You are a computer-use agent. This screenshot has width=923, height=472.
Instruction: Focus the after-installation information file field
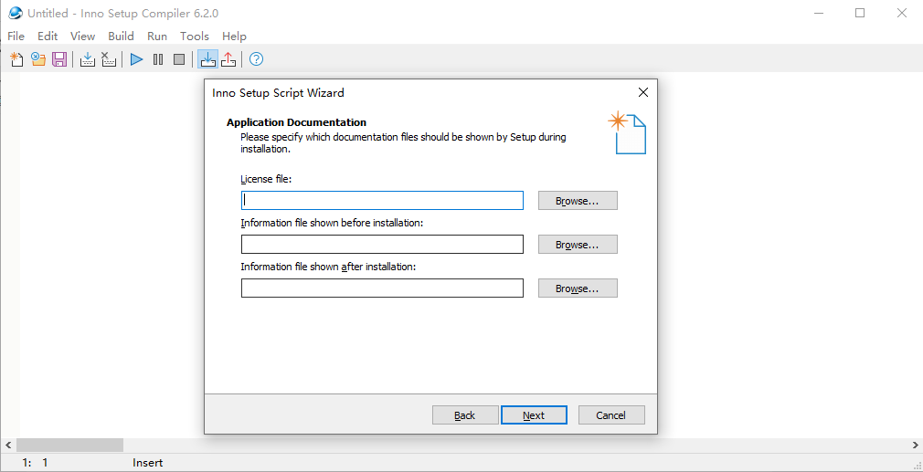(382, 288)
